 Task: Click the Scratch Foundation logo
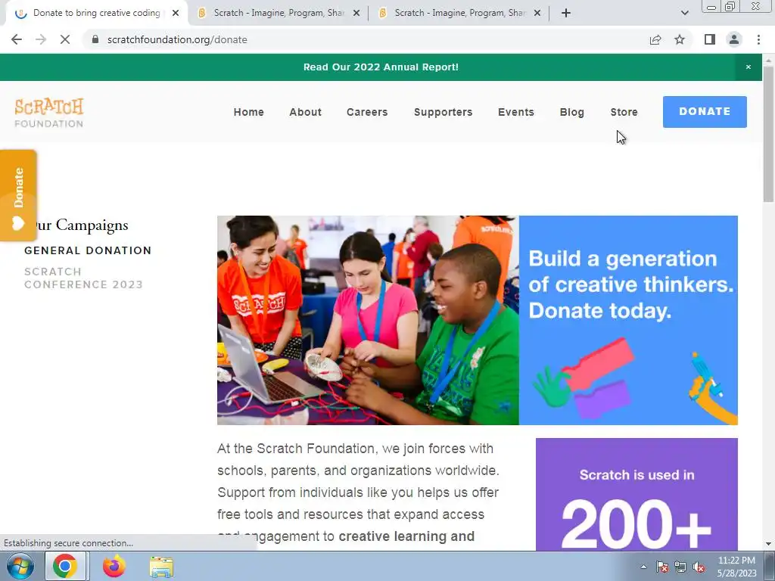(x=49, y=113)
